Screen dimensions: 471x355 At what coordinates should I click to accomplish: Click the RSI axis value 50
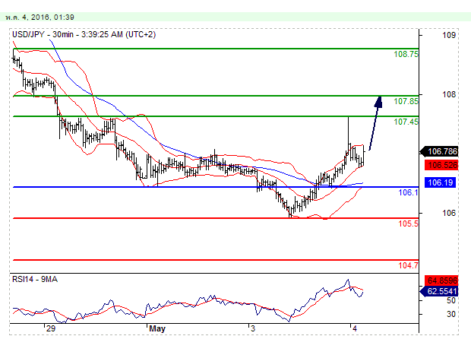point(451,300)
